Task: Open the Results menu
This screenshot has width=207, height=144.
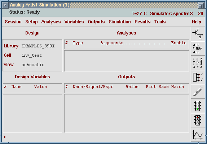Action: (142, 22)
